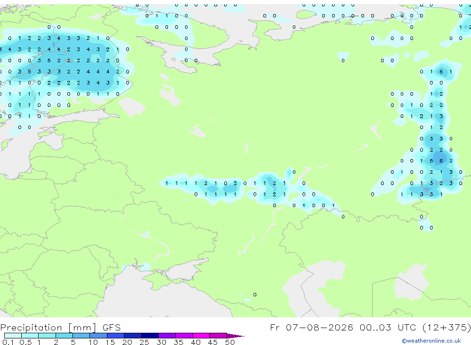
Task: Click the 35–40 mm violet legend segment
Action: pyautogui.click(x=184, y=336)
